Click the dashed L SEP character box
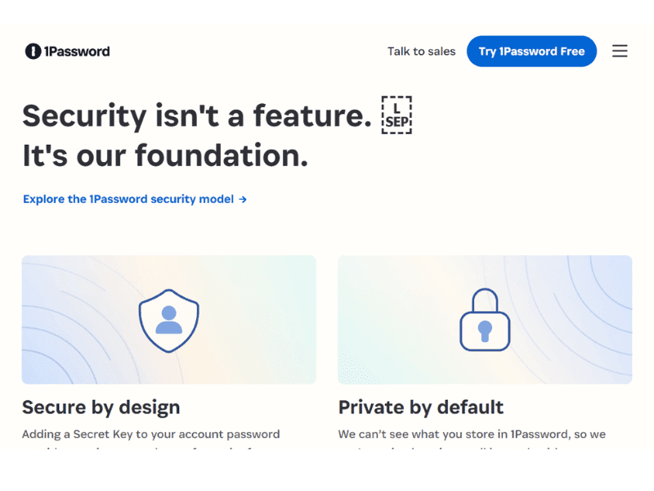Image resolution: width=654 pixels, height=491 pixels. click(x=396, y=115)
